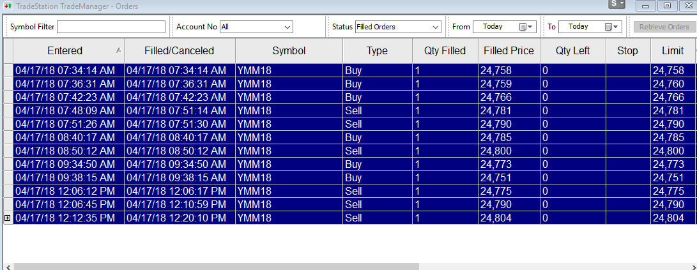Sort by the Type column header
Viewport: 697px width, 270px height.
(x=378, y=50)
